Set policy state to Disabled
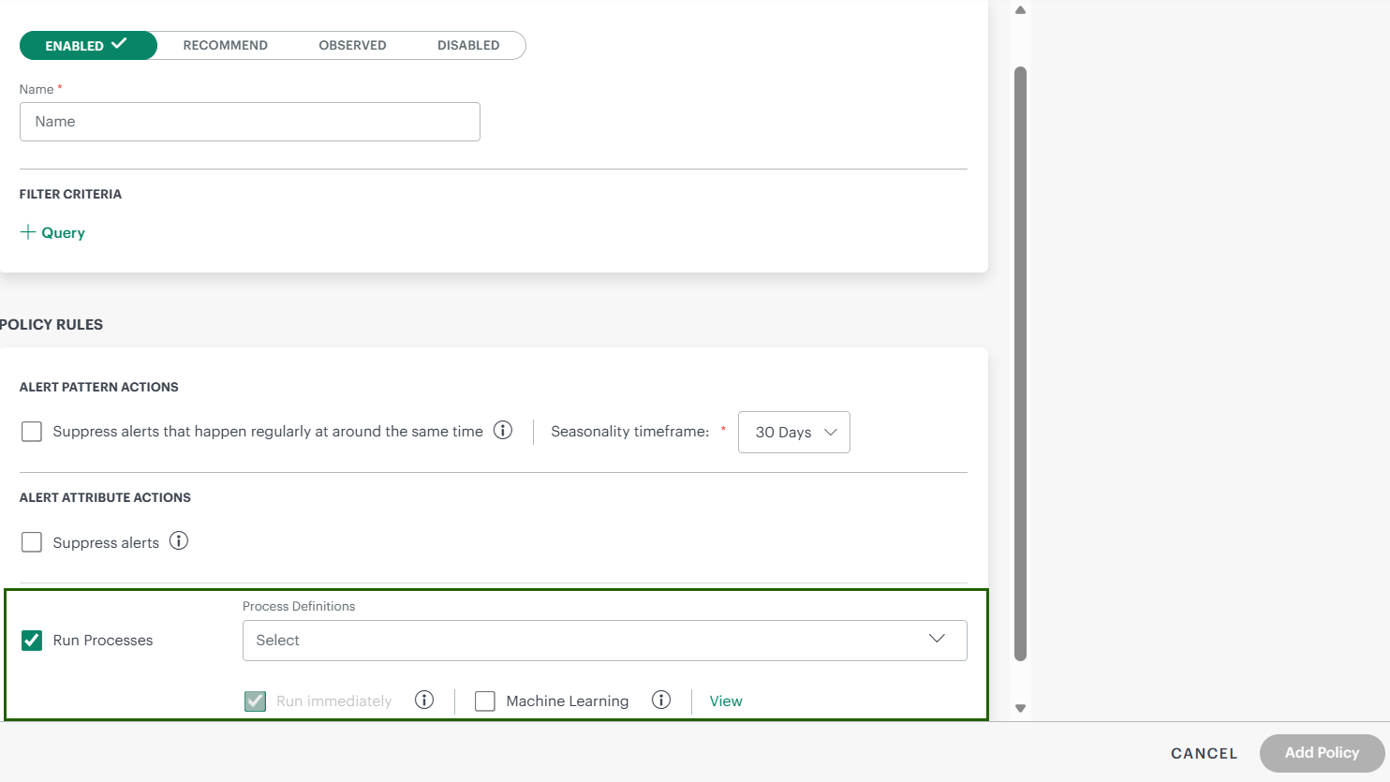 tap(468, 45)
